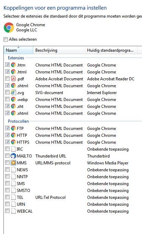
Task: Toggle the .xhtml extension checkbox
Action: point(7,113)
